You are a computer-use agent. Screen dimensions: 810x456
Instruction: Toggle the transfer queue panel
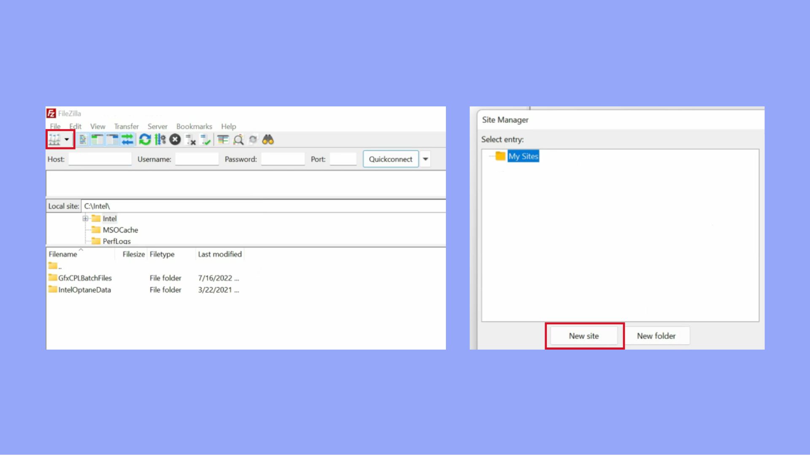tap(127, 139)
